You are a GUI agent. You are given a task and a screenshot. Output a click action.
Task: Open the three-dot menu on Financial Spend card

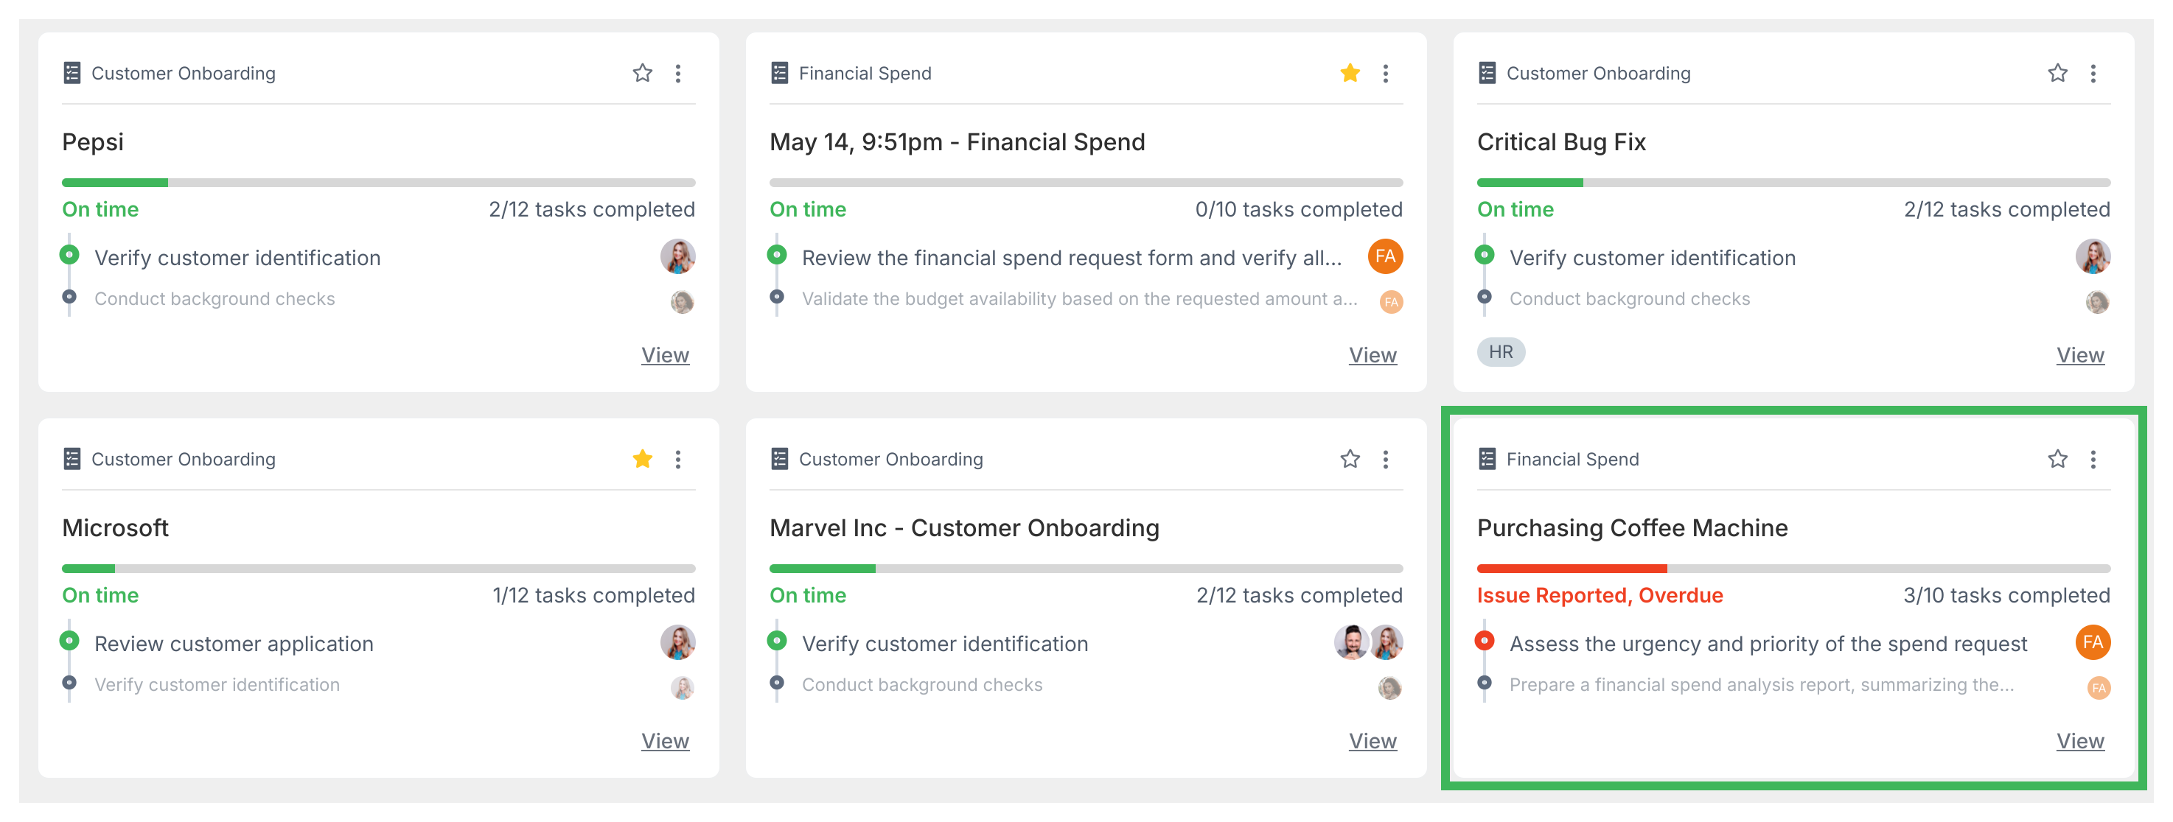(x=1384, y=72)
